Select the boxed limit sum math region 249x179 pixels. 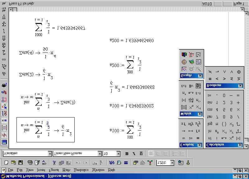[45, 130]
